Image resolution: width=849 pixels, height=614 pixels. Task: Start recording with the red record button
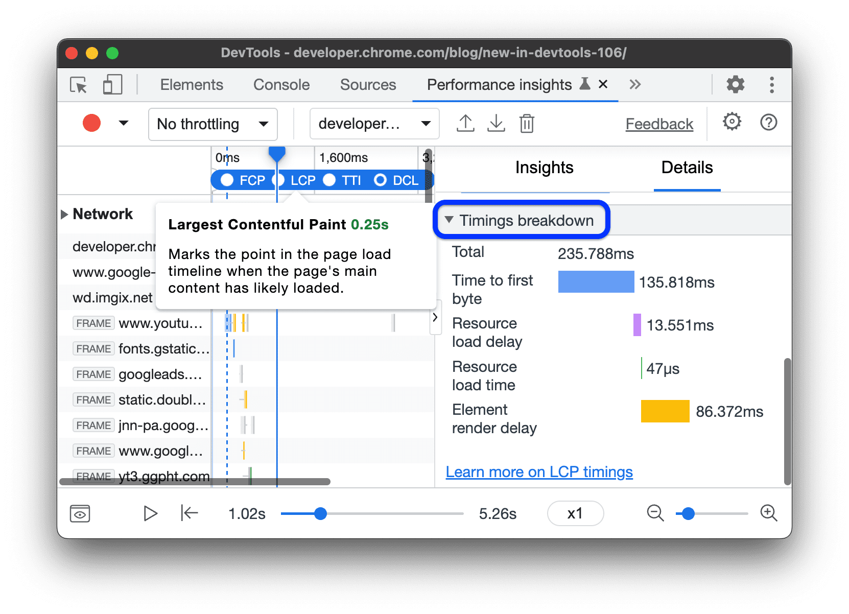(92, 124)
